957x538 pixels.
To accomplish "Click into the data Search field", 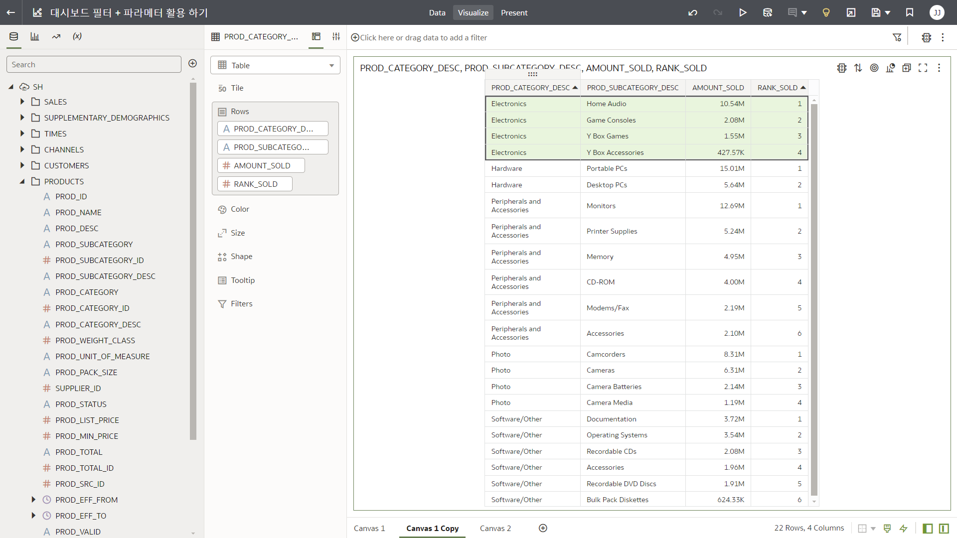I will coord(94,64).
